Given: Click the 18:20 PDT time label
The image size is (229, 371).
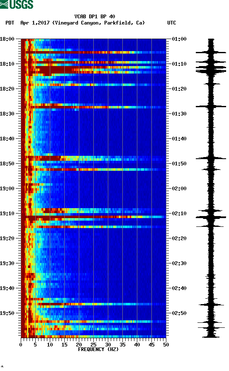Looking at the screenshot, I should click(7, 89).
